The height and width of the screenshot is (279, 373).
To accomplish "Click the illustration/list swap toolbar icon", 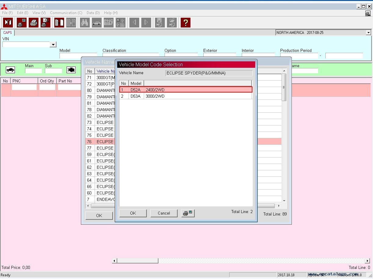I will click(x=121, y=23).
